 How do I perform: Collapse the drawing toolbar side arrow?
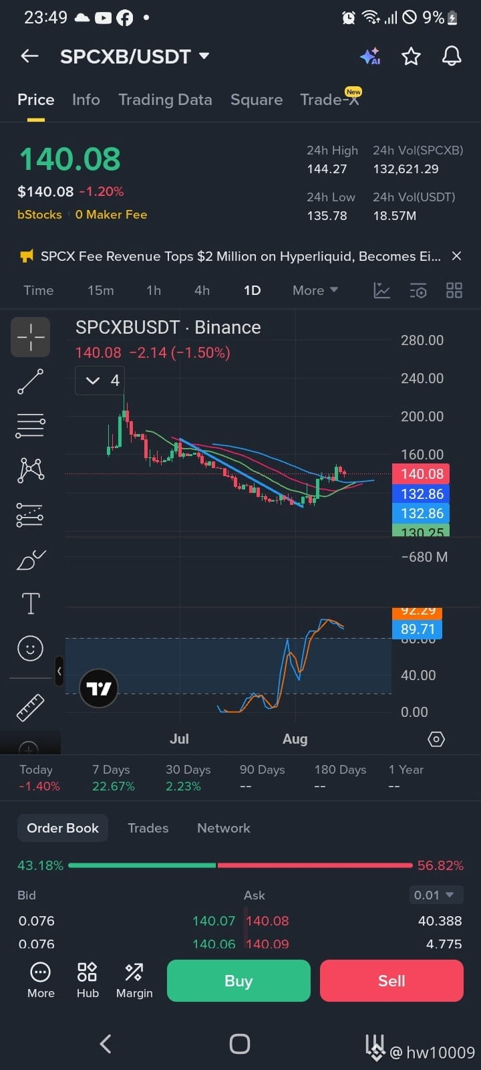click(59, 671)
